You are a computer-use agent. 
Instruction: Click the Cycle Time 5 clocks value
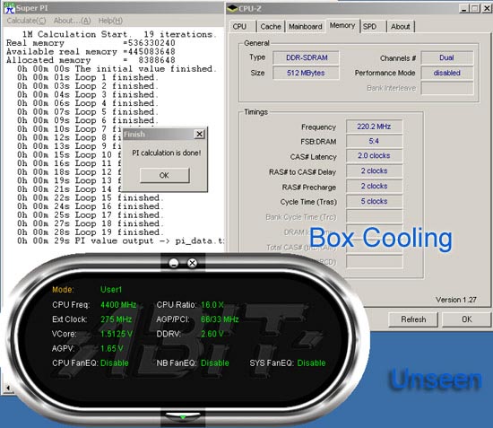pyautogui.click(x=374, y=201)
